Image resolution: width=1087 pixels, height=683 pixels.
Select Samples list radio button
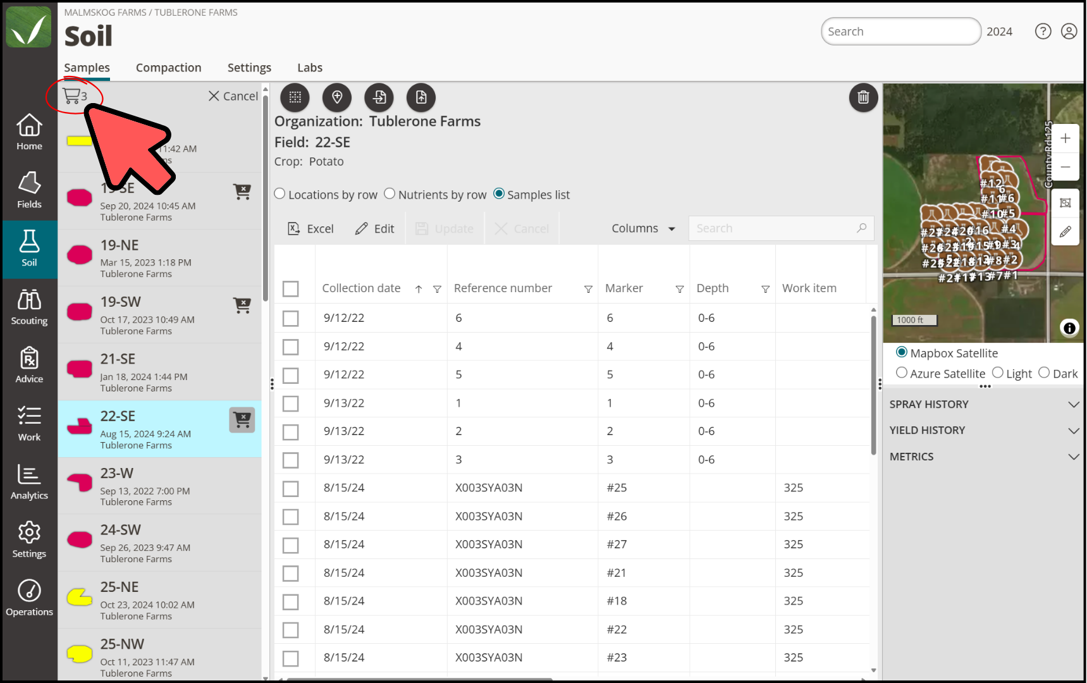point(499,194)
